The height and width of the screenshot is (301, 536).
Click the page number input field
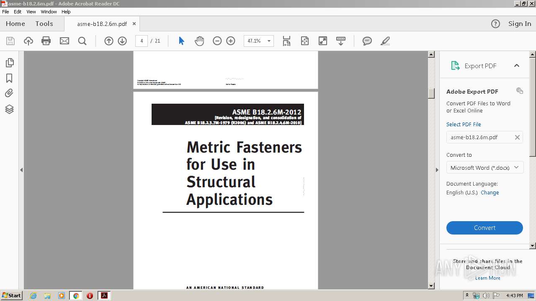pos(142,41)
